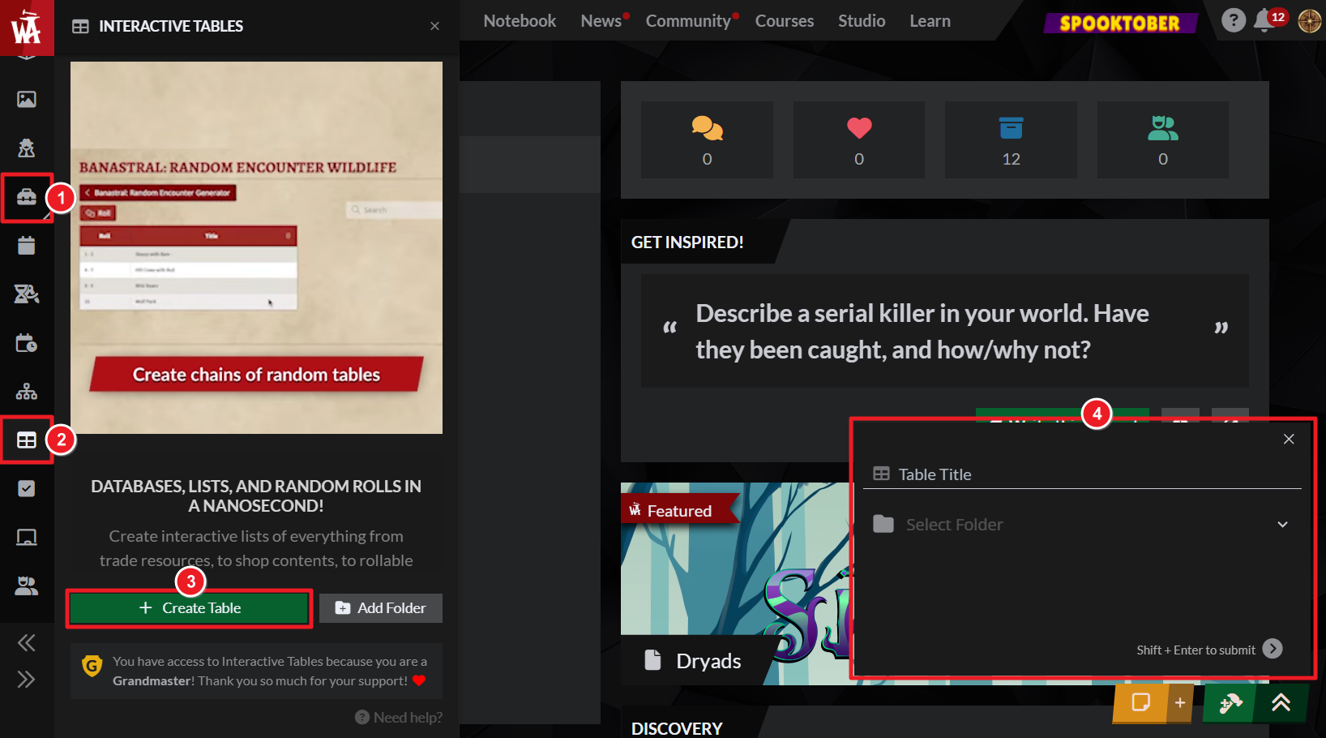1326x738 pixels.
Task: Click the orange quick note button
Action: (1140, 702)
